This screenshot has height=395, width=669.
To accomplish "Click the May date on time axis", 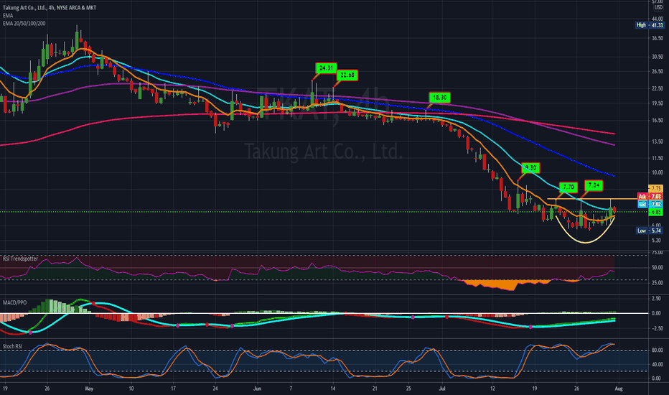I will point(89,389).
